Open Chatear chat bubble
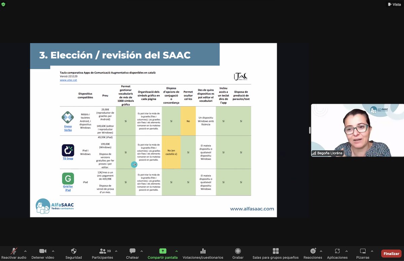The height and width of the screenshot is (261, 404). (132, 251)
